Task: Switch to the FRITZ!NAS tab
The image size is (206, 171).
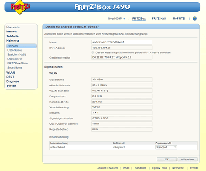Action: (x=159, y=19)
